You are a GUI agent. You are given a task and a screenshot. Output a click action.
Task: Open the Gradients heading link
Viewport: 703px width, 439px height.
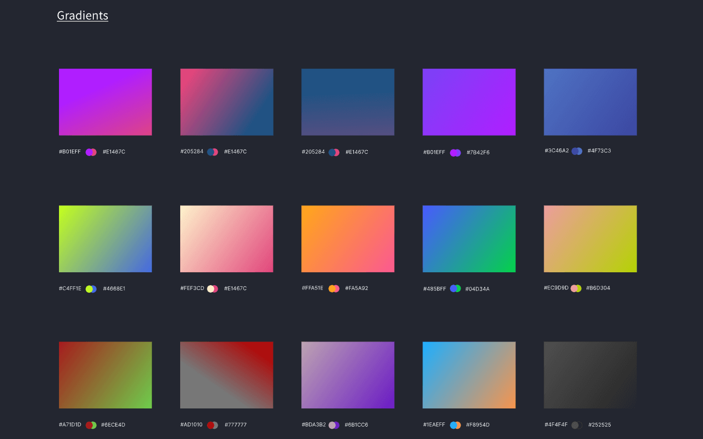point(83,16)
